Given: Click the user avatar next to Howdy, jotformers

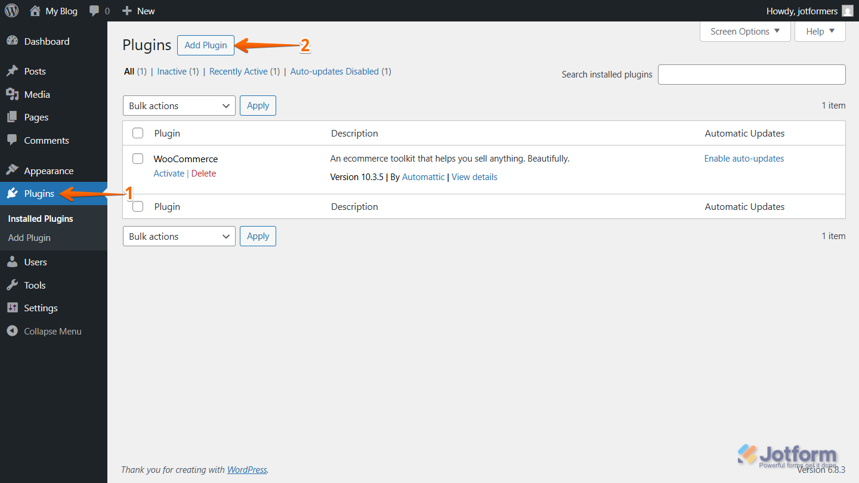Looking at the screenshot, I should 848,10.
